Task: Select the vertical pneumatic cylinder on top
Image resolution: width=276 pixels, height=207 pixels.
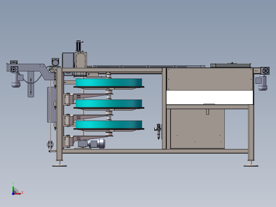Action: (x=79, y=46)
